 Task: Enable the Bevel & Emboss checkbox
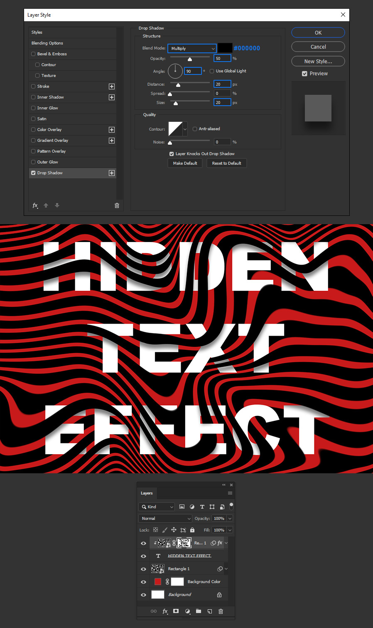(33, 54)
